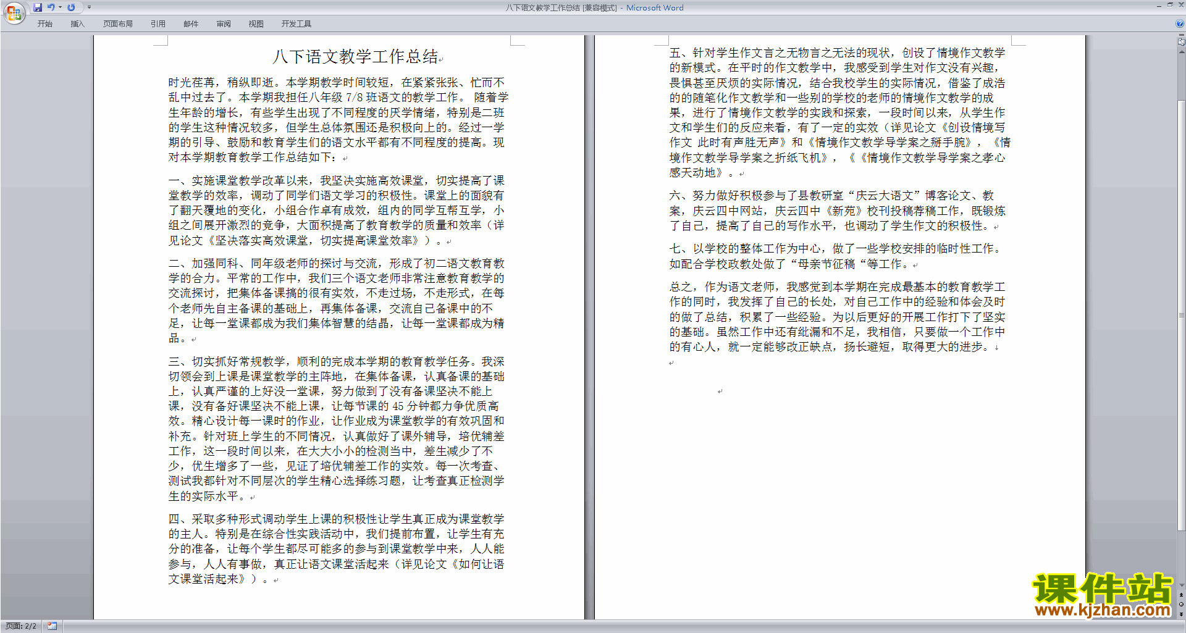Click the title bar text Microsoft Word
Viewport: 1186px width, 633px height.
[655, 7]
